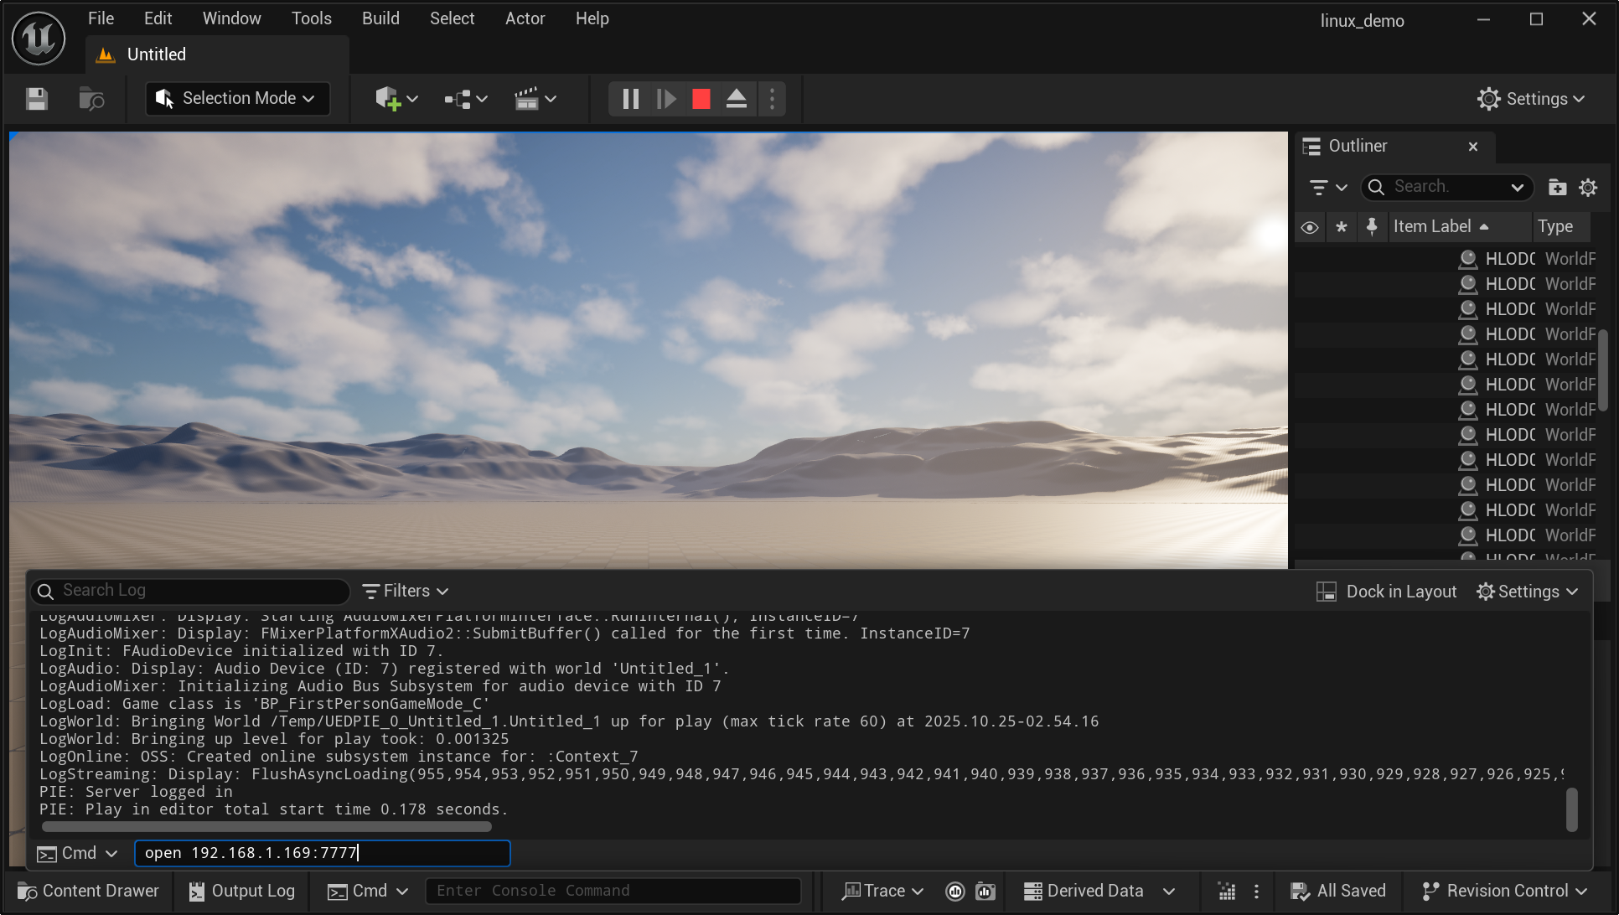Click the Enter Console Command field
This screenshot has width=1619, height=915.
point(613,891)
